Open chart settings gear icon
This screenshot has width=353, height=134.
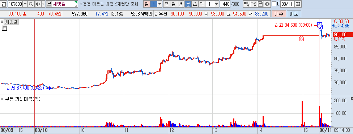pos(267,4)
